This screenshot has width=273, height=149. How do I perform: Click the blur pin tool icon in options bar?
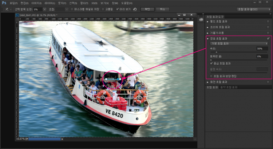point(7,9)
